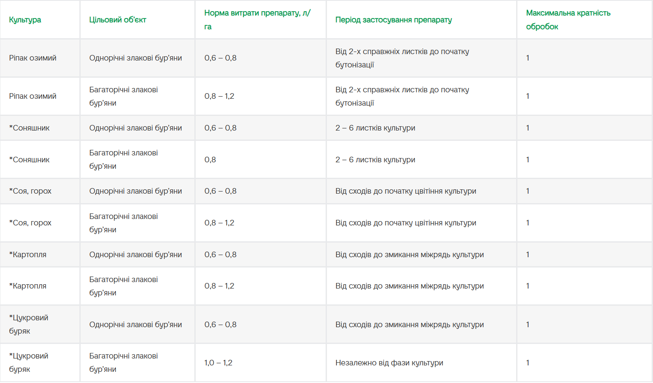The width and height of the screenshot is (653, 383).
Task: Select '0,6 – 0,8' rate in first Цукровий буряк row
Action: 221,325
